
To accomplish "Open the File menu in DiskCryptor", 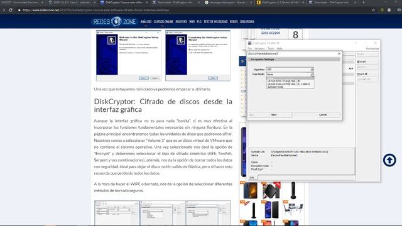I will click(x=250, y=48).
